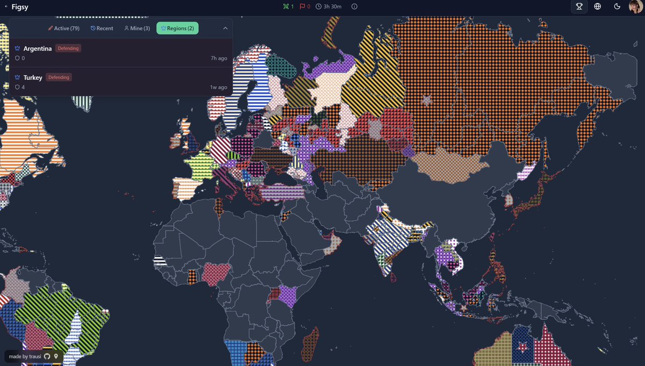The width and height of the screenshot is (645, 366).
Task: Select Russia's orange diamond region on map
Action: point(484,81)
